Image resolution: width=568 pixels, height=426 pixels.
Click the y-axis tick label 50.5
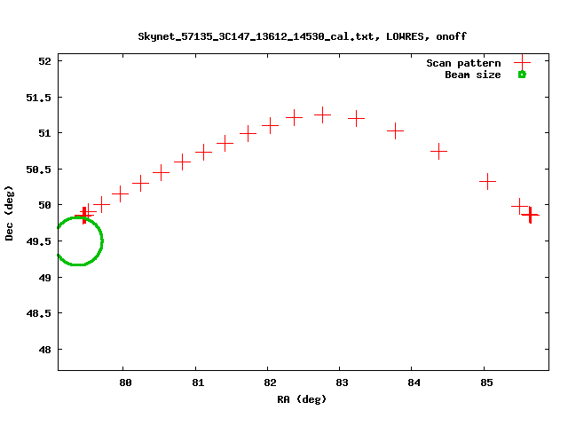point(39,170)
